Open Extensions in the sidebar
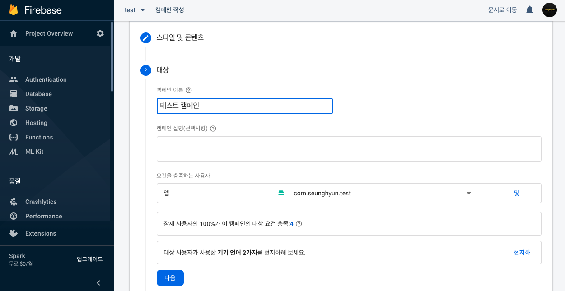Image resolution: width=565 pixels, height=291 pixels. click(x=41, y=233)
